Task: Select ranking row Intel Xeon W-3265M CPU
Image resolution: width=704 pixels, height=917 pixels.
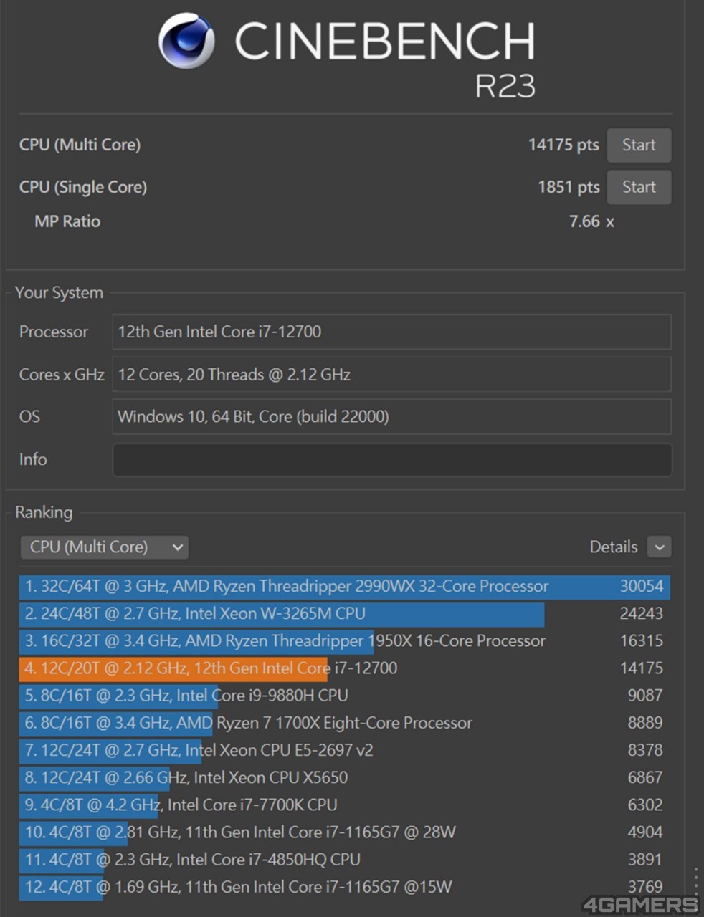Action: [x=345, y=614]
